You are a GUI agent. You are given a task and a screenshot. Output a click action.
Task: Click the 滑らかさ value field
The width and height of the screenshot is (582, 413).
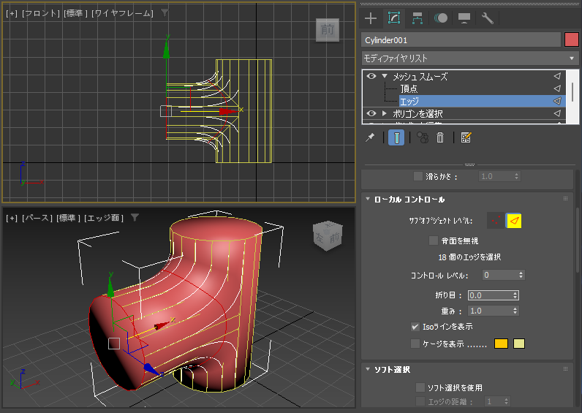496,176
